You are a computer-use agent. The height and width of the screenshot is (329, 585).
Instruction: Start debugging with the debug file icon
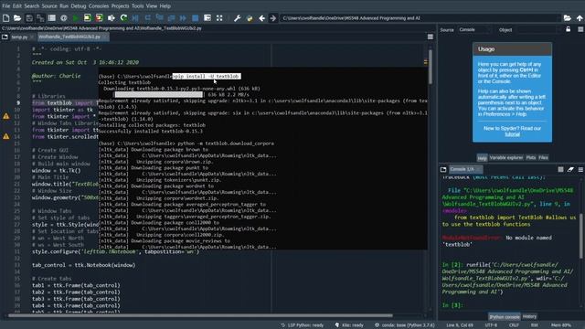pyautogui.click(x=135, y=18)
